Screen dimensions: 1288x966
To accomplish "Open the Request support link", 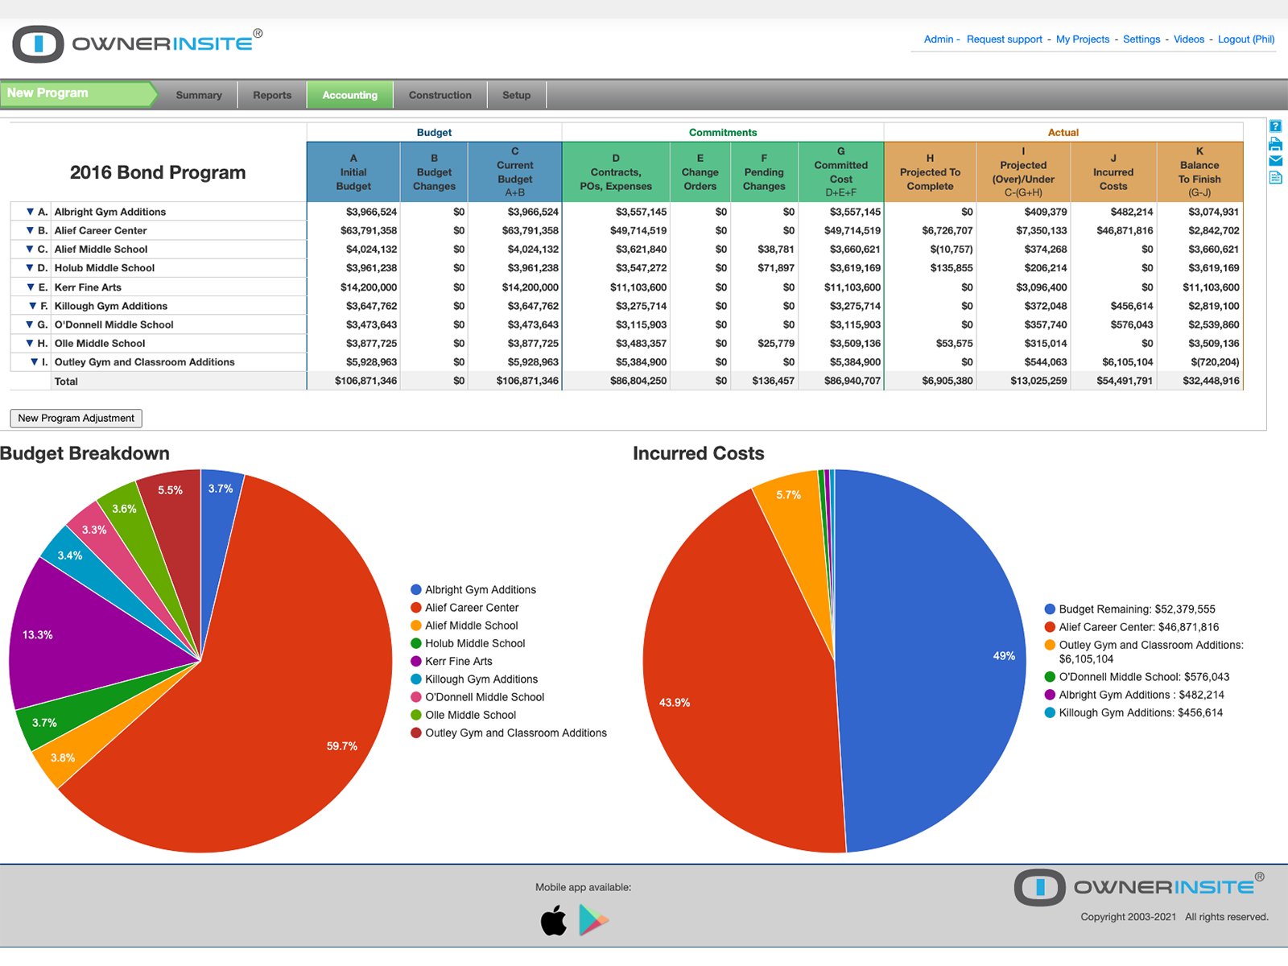I will tap(1005, 39).
